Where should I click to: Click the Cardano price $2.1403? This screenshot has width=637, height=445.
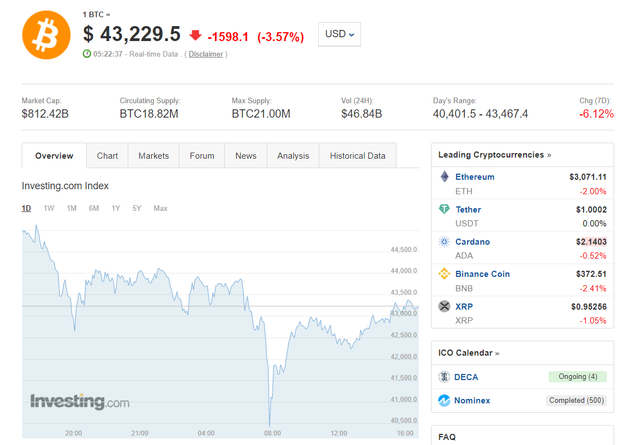(x=591, y=241)
